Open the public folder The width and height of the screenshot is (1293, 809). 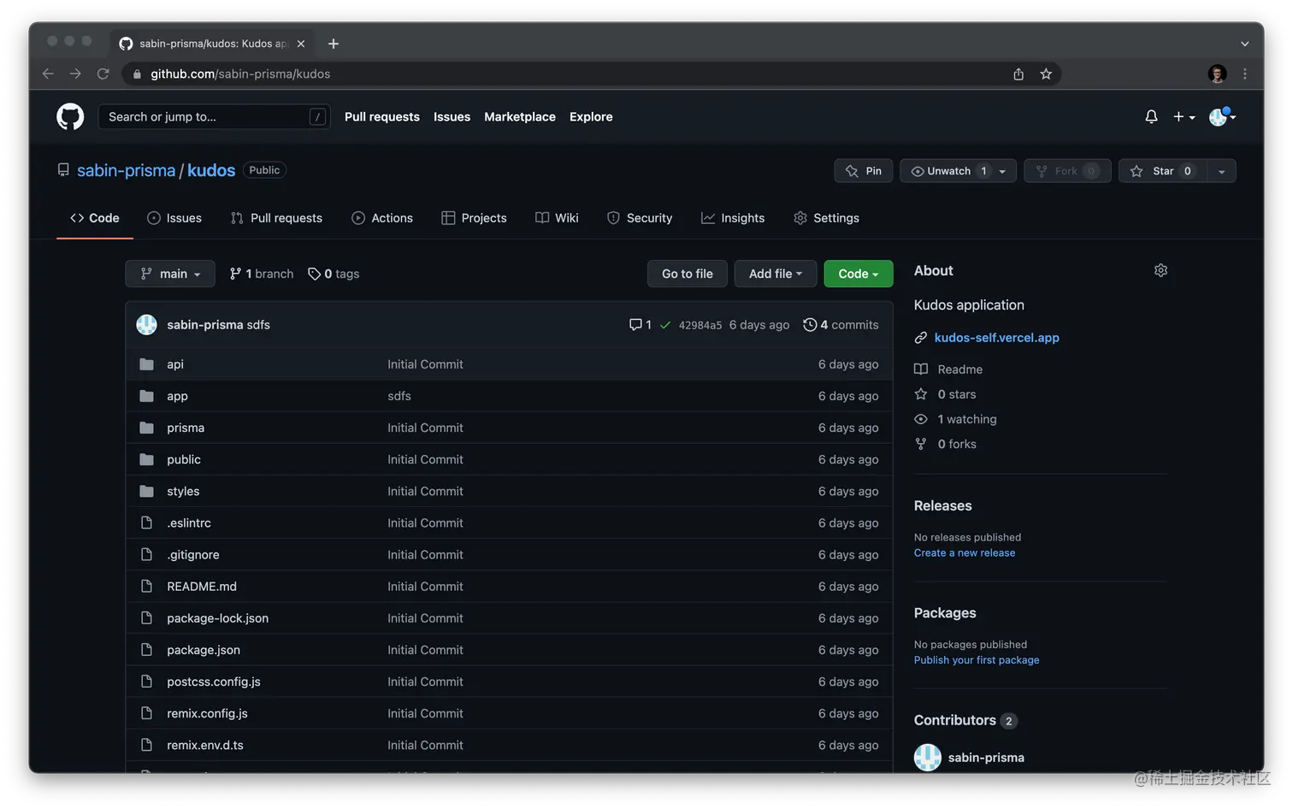click(x=184, y=459)
